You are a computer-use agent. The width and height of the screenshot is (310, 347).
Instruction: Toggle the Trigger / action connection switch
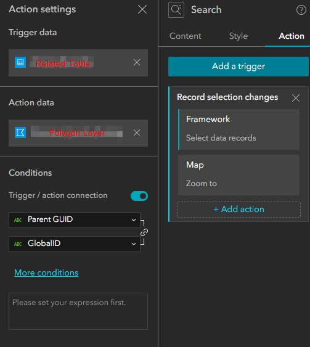pyautogui.click(x=139, y=196)
